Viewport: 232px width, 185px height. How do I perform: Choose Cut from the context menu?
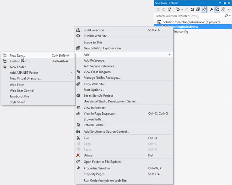point(124,138)
